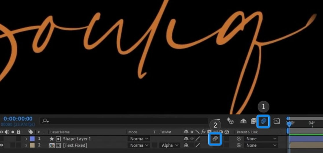
Task: Click the Mode column header
Action: (133, 132)
